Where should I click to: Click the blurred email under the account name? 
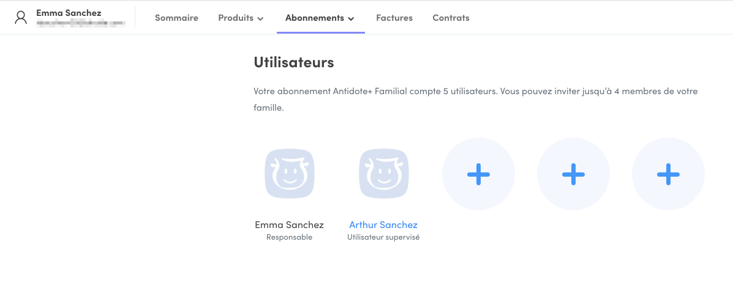81,23
